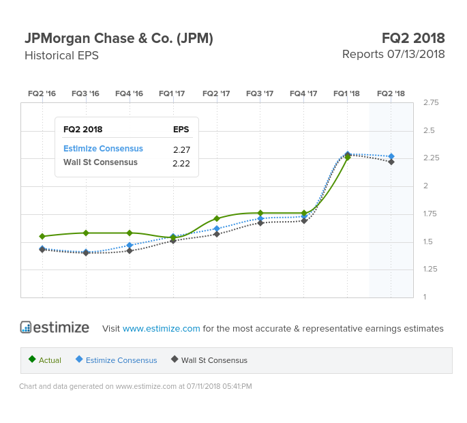The height and width of the screenshot is (423, 467).
Task: Click the FQ2 '16 Actual green data point
Action: [42, 236]
